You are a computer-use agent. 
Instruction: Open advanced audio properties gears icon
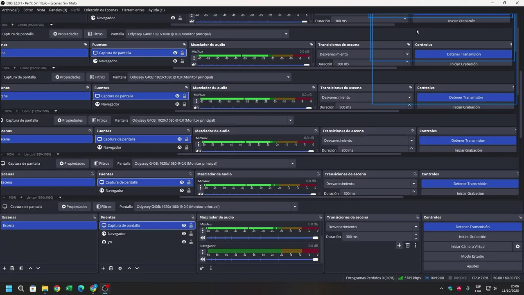(202, 268)
